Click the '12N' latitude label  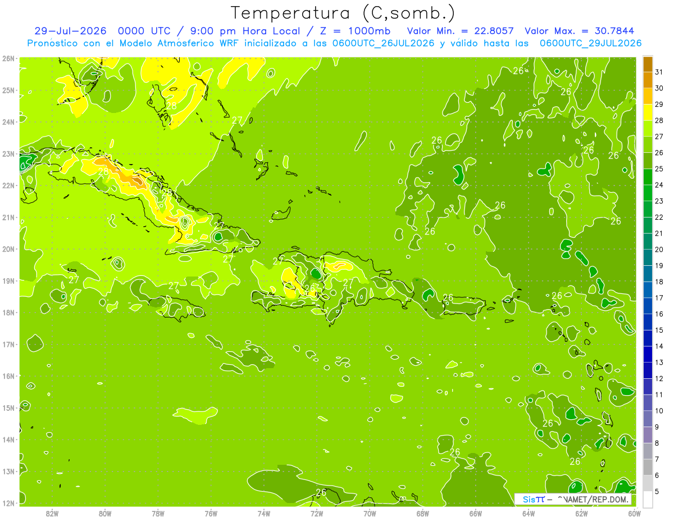(8, 503)
